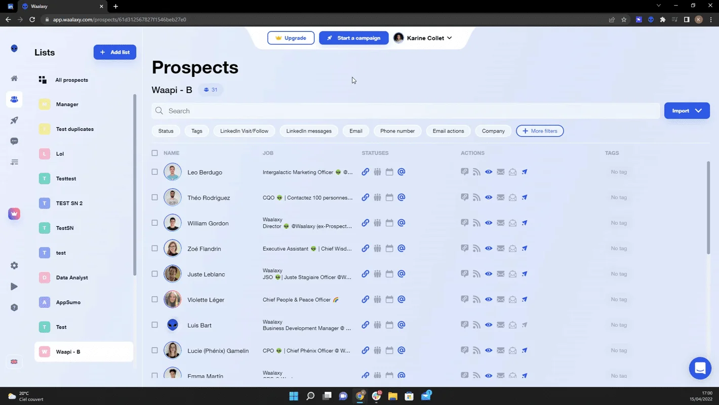Open the Home icon in left sidebar
This screenshot has width=719, height=405.
click(x=14, y=78)
